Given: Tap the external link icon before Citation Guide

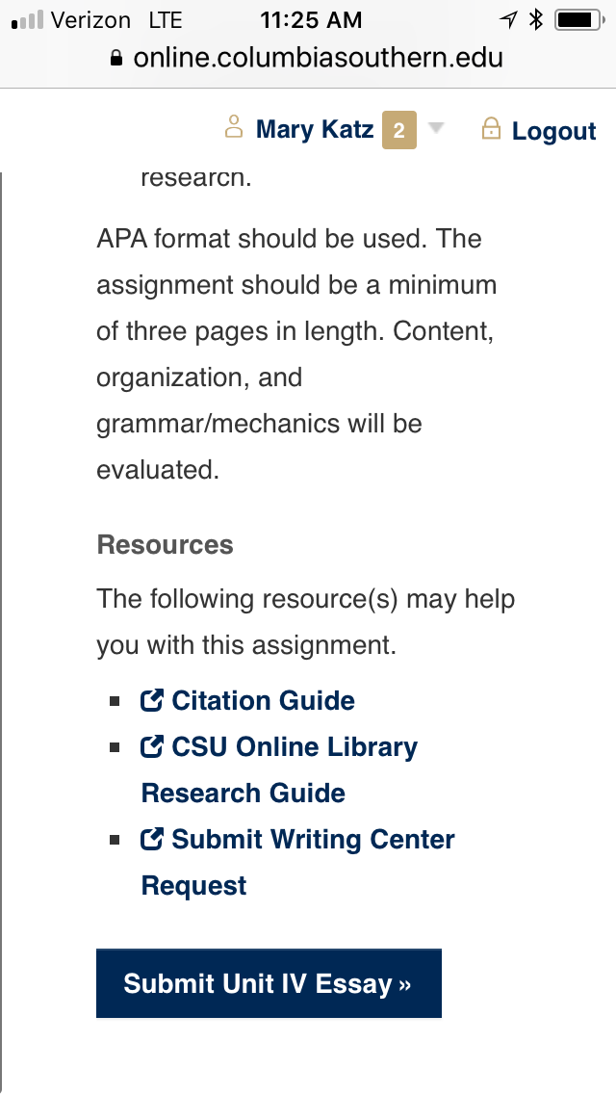Looking at the screenshot, I should tap(152, 700).
